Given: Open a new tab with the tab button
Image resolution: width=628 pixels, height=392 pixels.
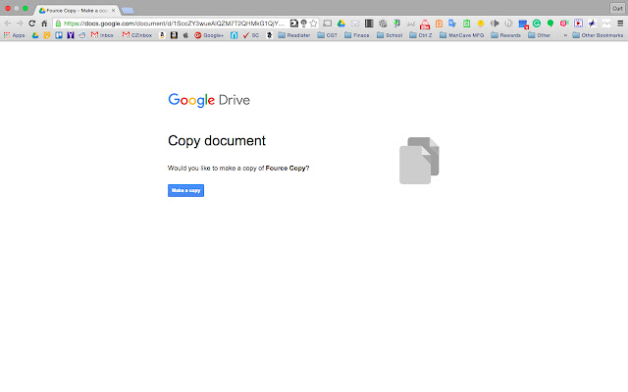Looking at the screenshot, I should (x=128, y=11).
